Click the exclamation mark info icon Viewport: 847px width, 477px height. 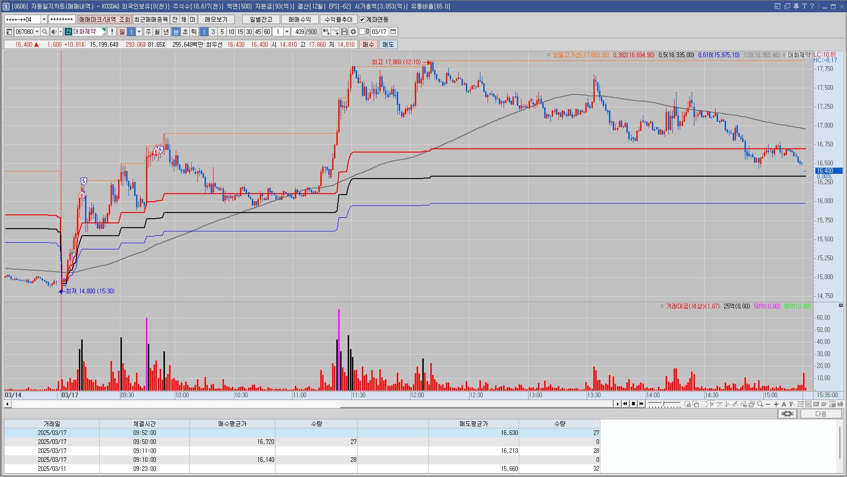111,32
